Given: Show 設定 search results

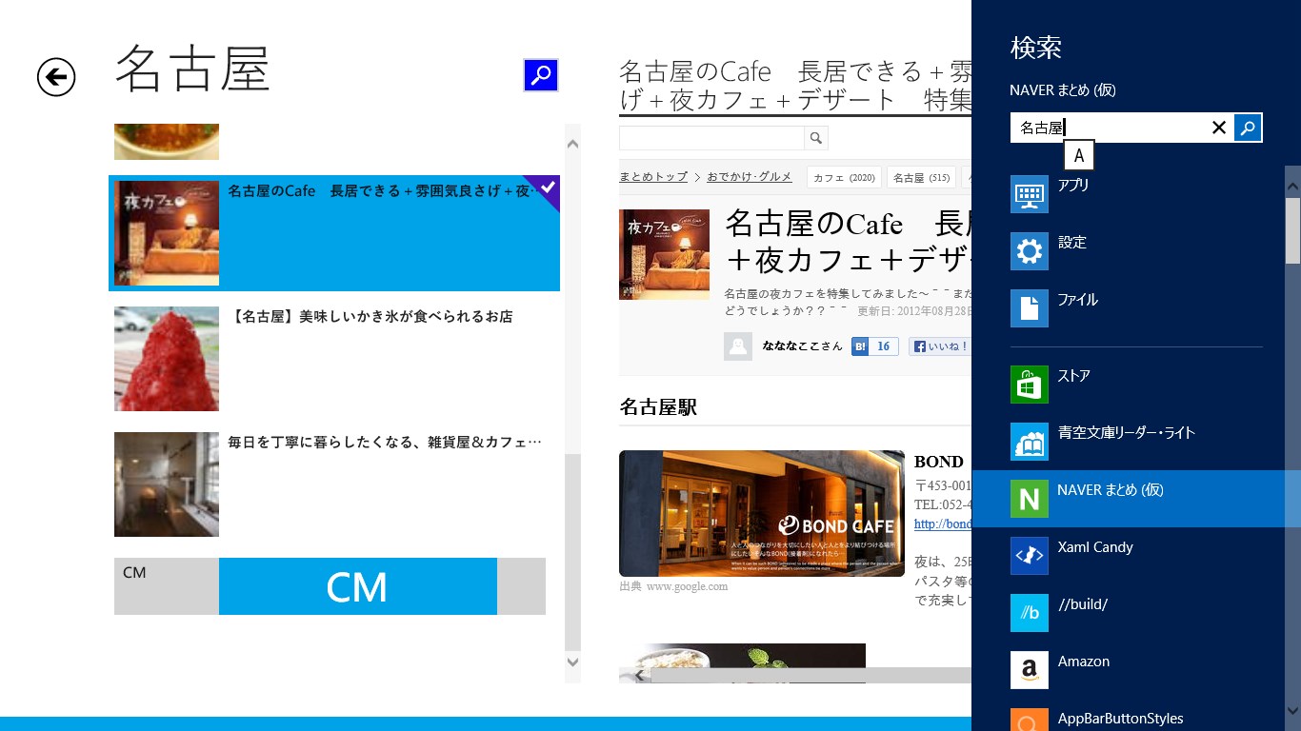Looking at the screenshot, I should pos(1072,242).
